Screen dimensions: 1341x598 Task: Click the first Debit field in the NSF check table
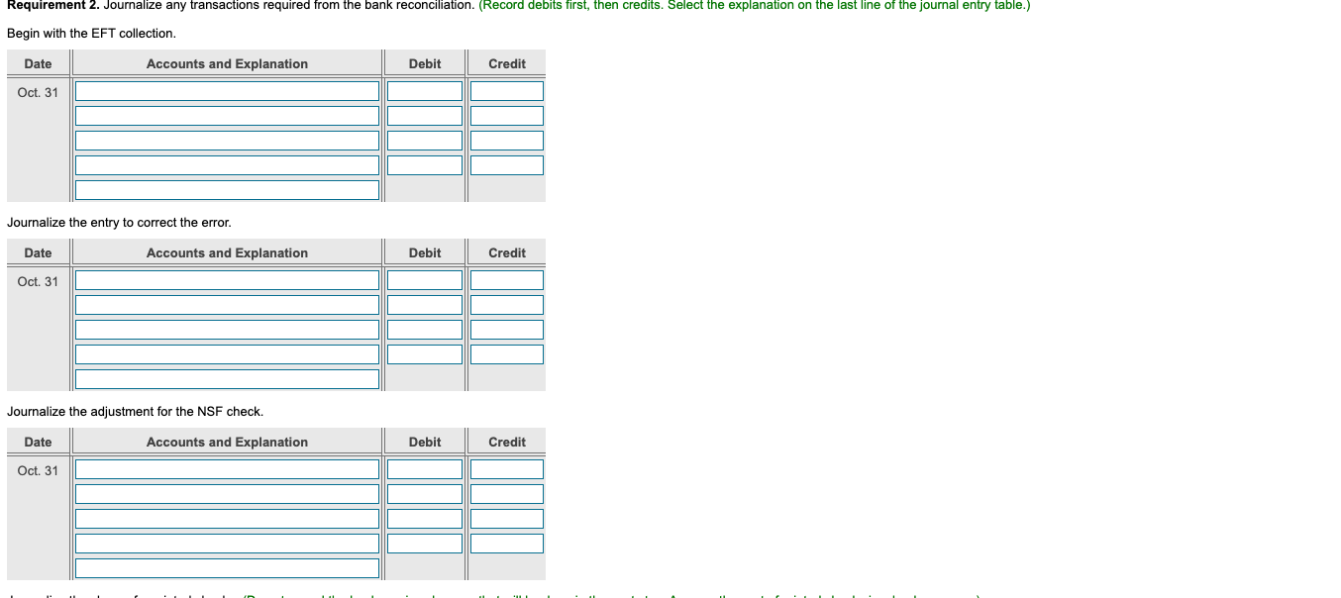pos(425,468)
